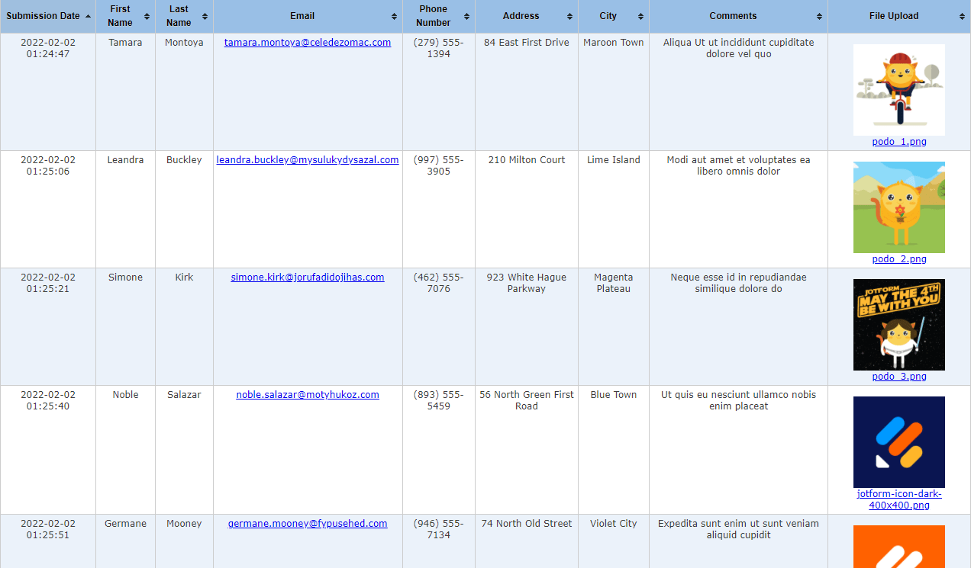The width and height of the screenshot is (971, 568).
Task: Click the cat on bicycle thumbnail in Tamara's row
Action: [898, 89]
